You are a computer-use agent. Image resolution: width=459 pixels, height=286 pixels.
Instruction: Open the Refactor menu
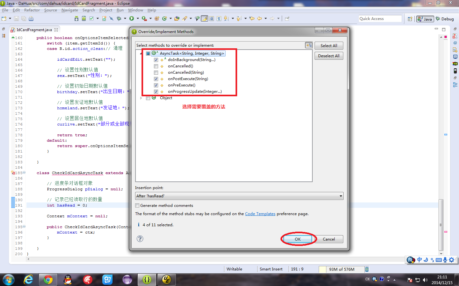32,10
